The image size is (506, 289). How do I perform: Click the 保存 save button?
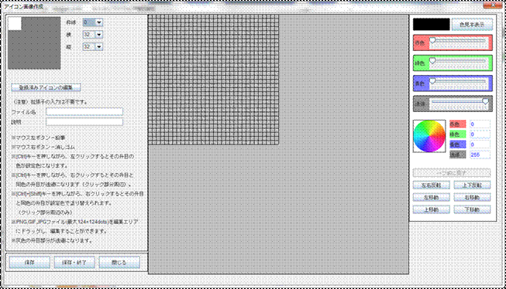[x=29, y=262]
